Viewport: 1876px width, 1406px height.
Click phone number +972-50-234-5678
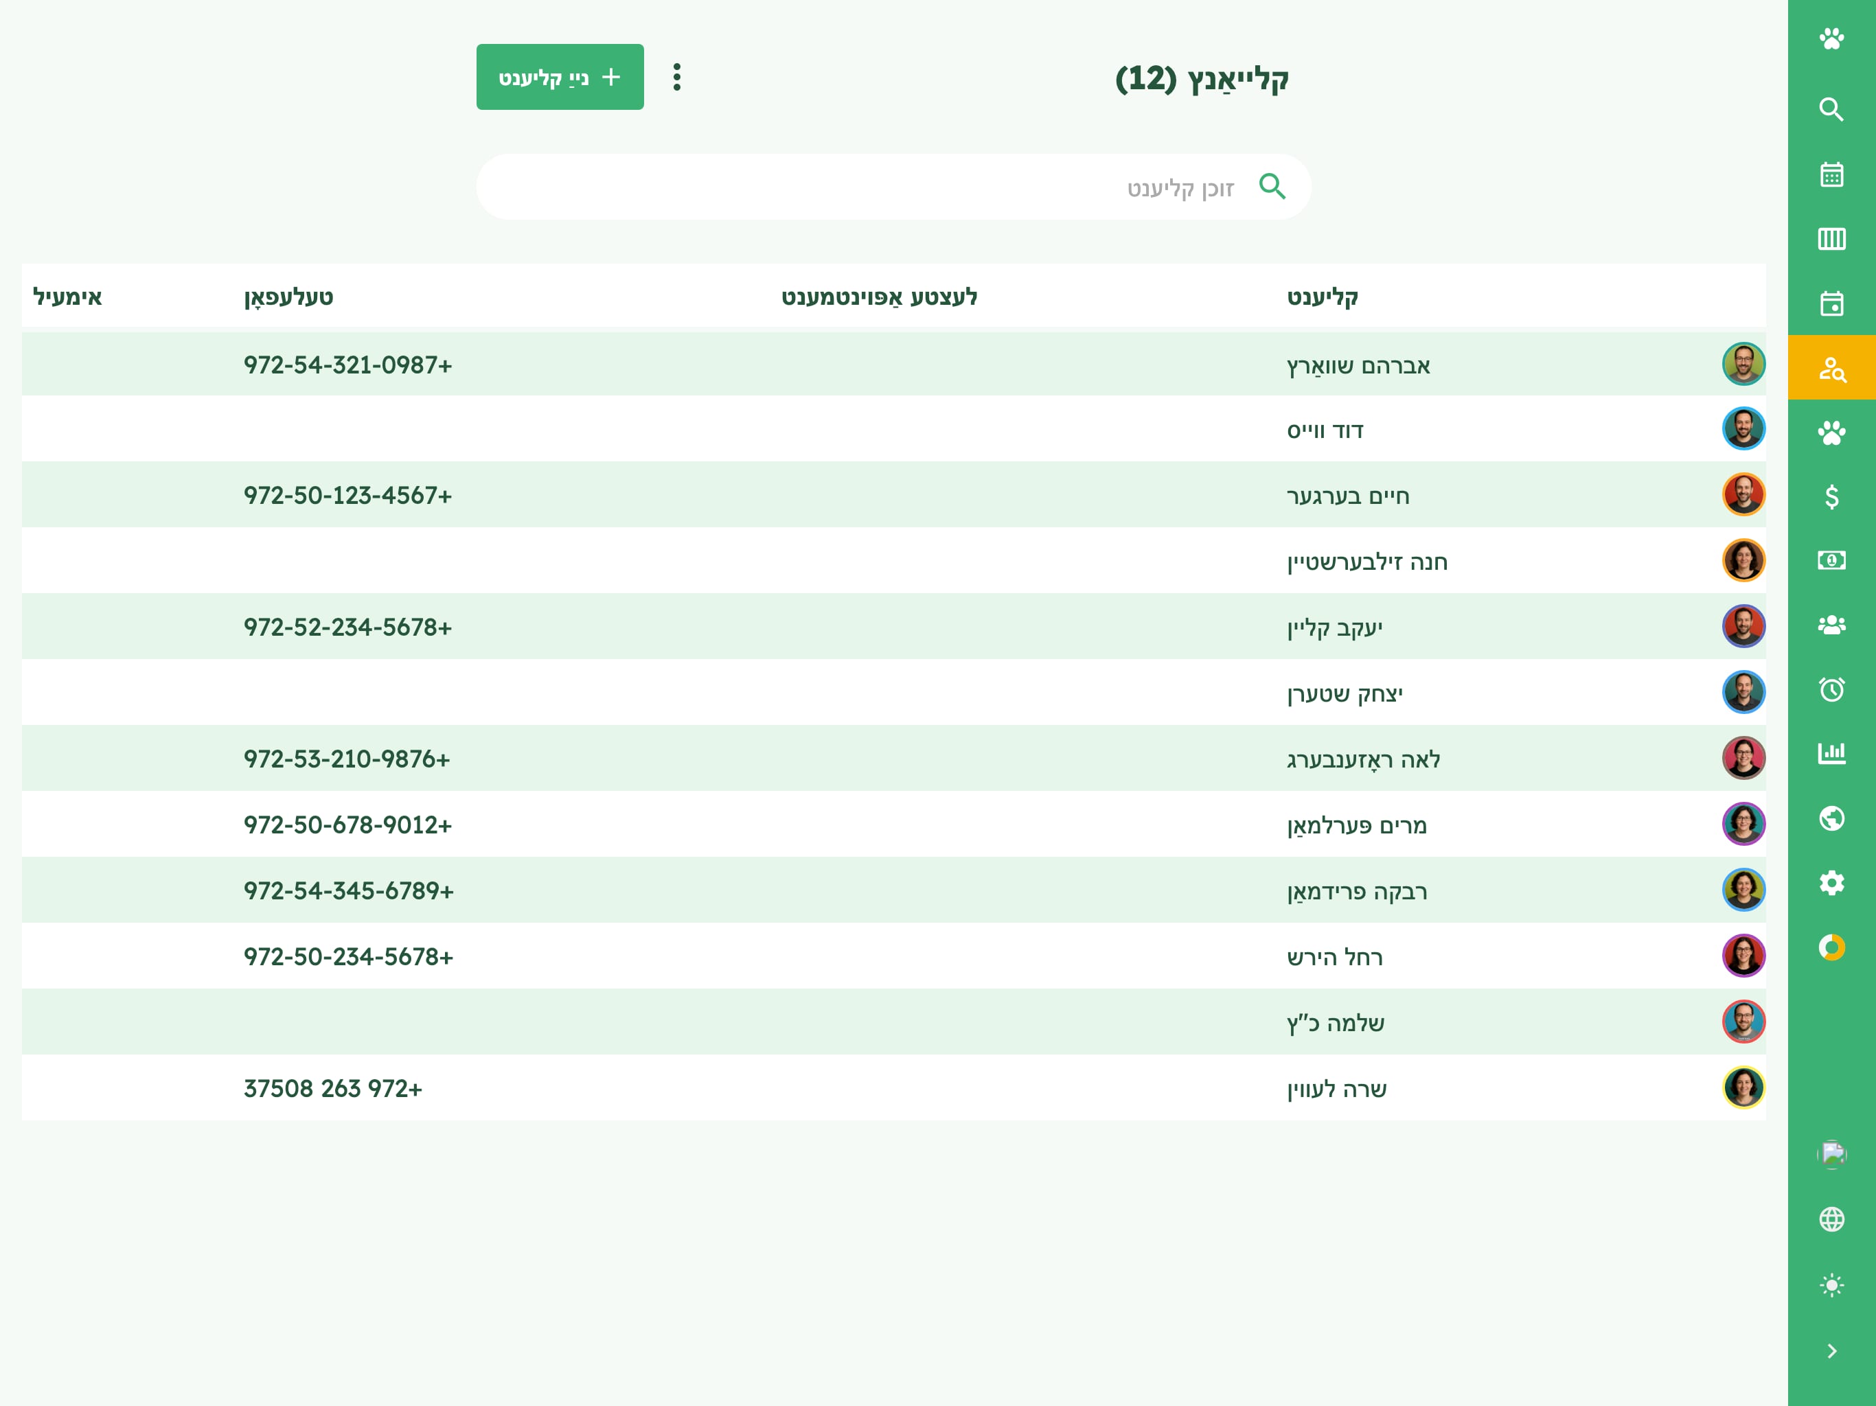(349, 956)
